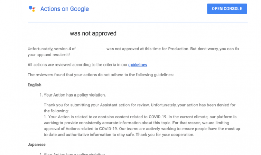Follow the guidelines hyperlink
The image size is (261, 155).
138,65
